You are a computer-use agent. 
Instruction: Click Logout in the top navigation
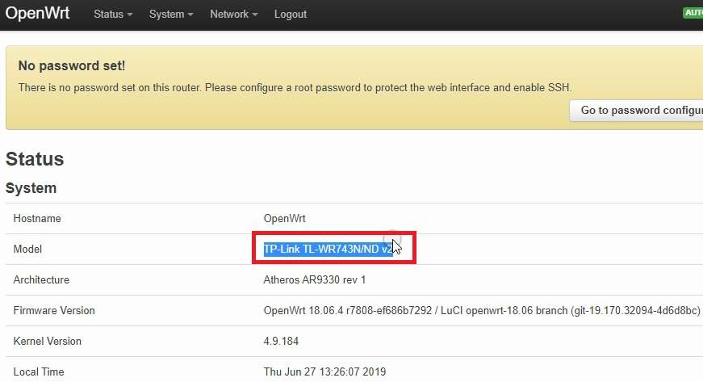[291, 15]
